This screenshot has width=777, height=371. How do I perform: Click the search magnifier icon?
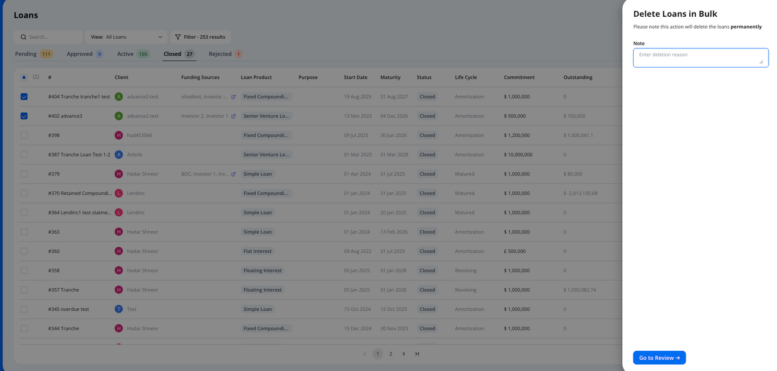coord(23,36)
